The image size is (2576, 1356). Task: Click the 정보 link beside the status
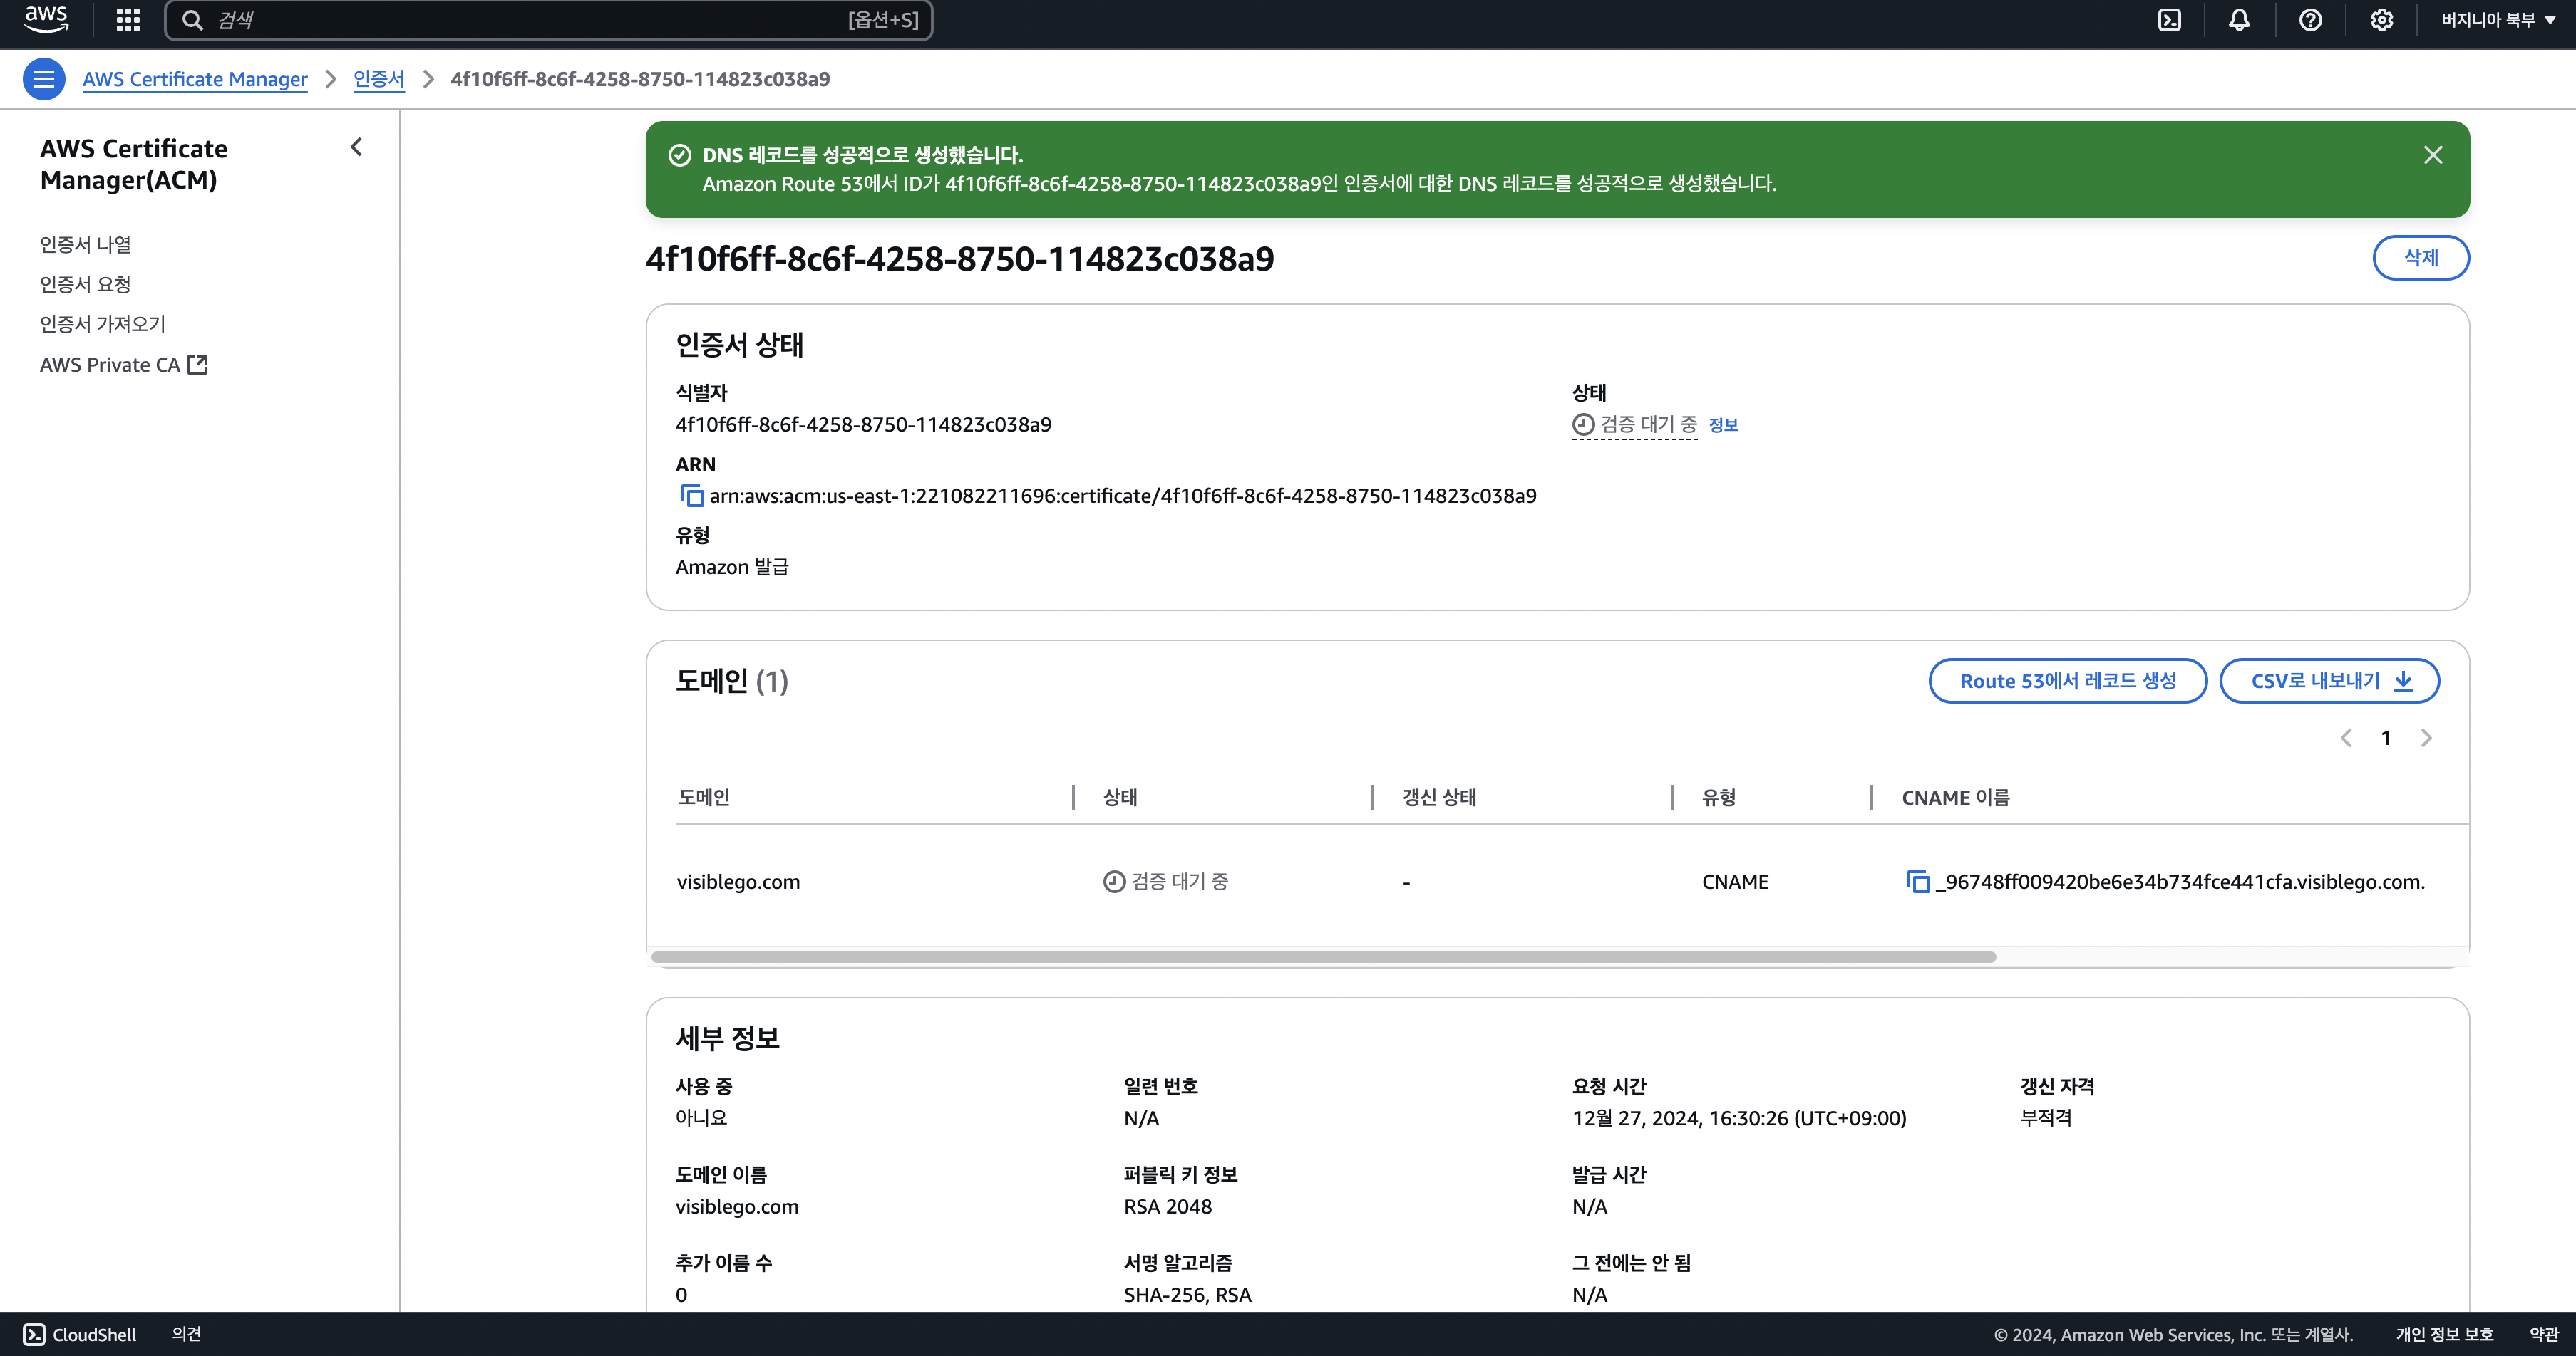1723,424
